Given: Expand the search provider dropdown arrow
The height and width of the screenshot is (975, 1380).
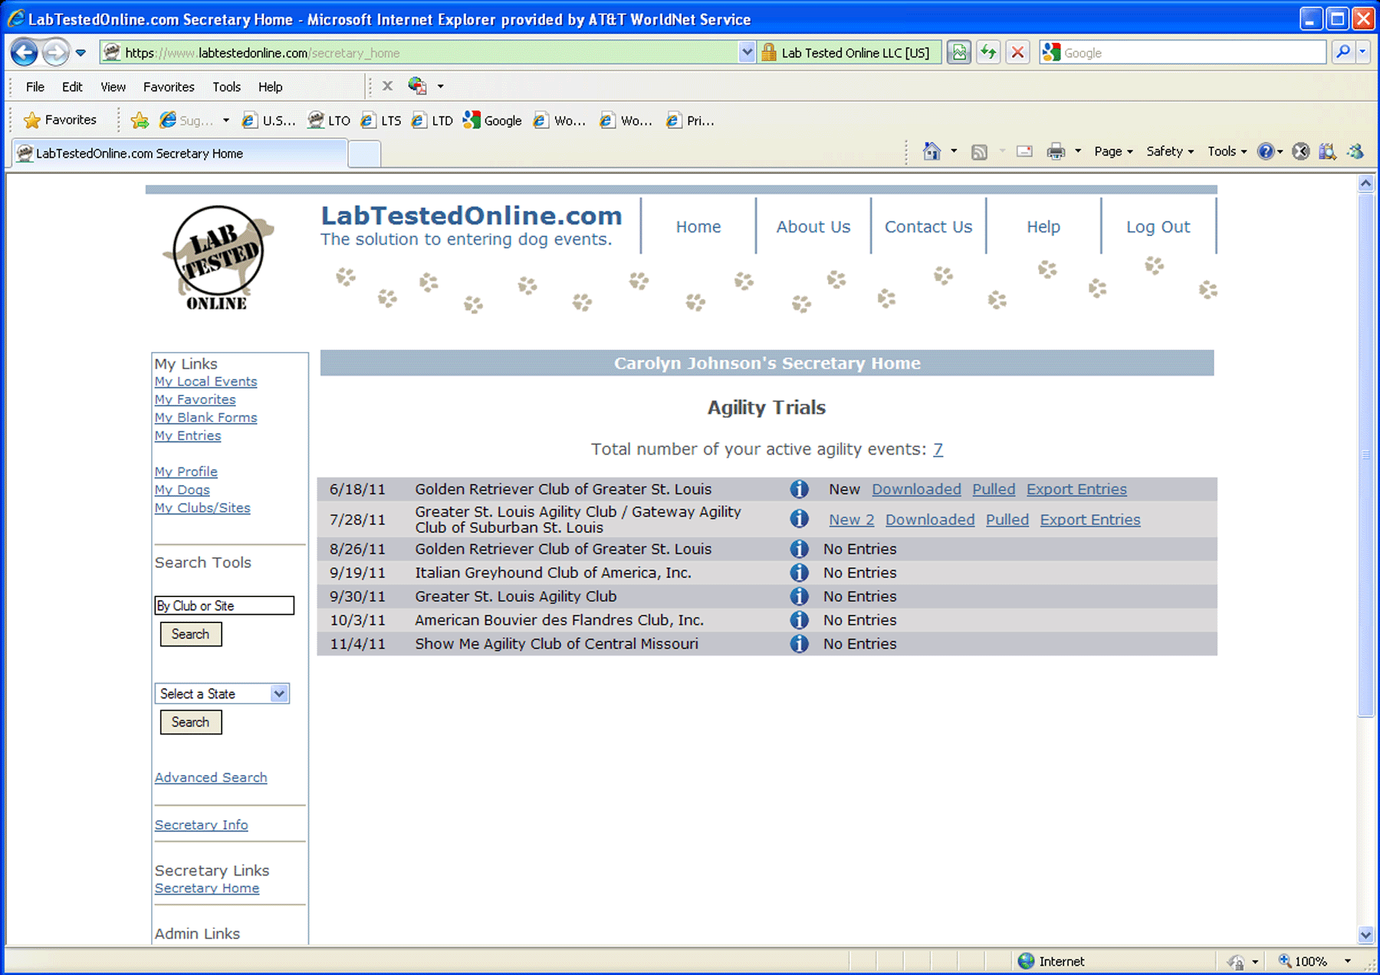Looking at the screenshot, I should click(1362, 52).
